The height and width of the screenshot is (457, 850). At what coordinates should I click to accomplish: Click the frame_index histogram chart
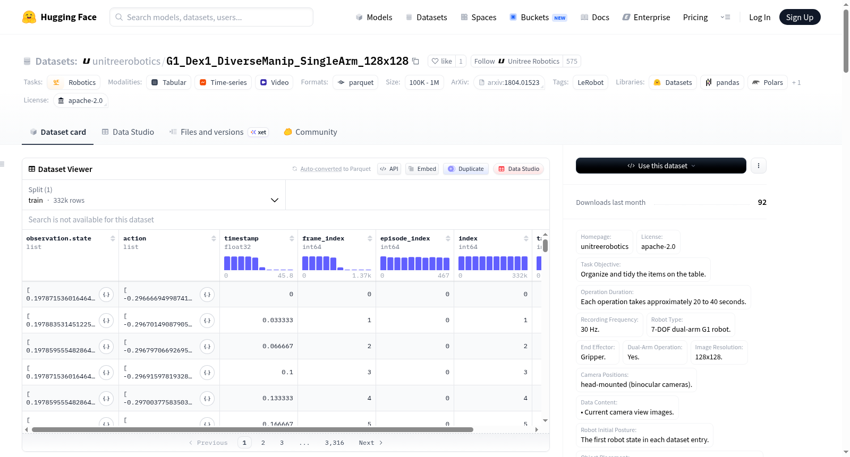tap(337, 263)
